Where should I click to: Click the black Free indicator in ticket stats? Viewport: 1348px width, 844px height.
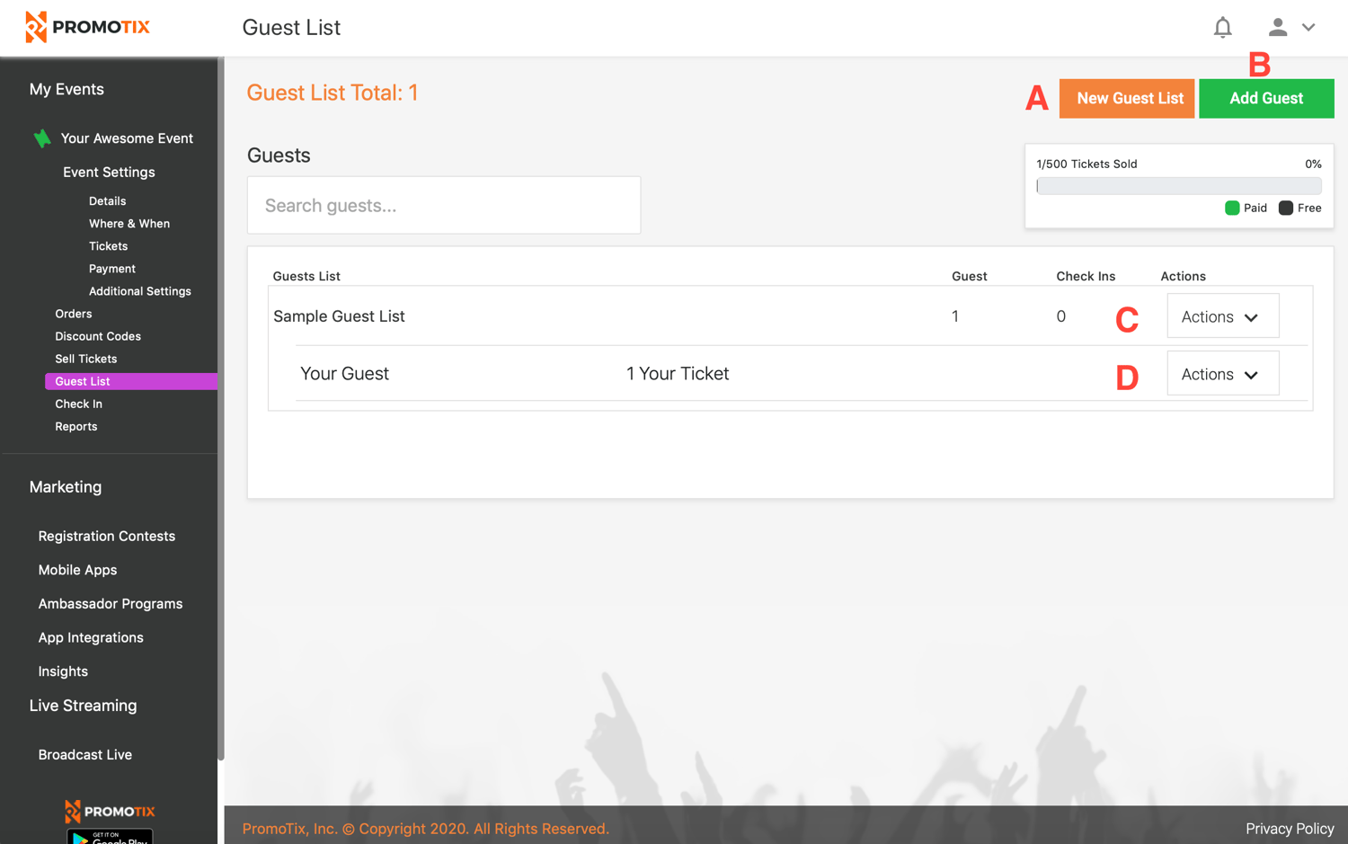click(1284, 208)
